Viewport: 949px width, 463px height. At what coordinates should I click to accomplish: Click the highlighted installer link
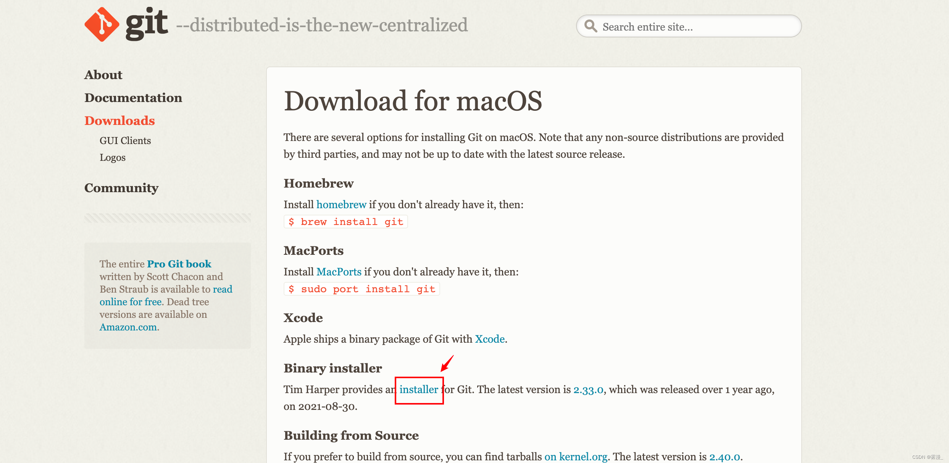[419, 389]
